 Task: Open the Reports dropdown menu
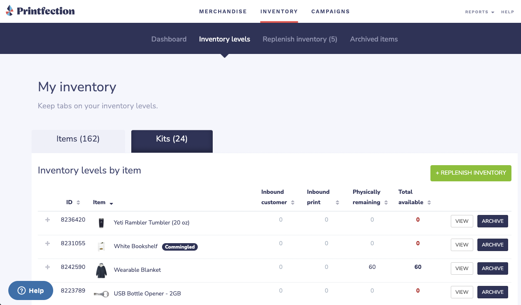click(479, 12)
